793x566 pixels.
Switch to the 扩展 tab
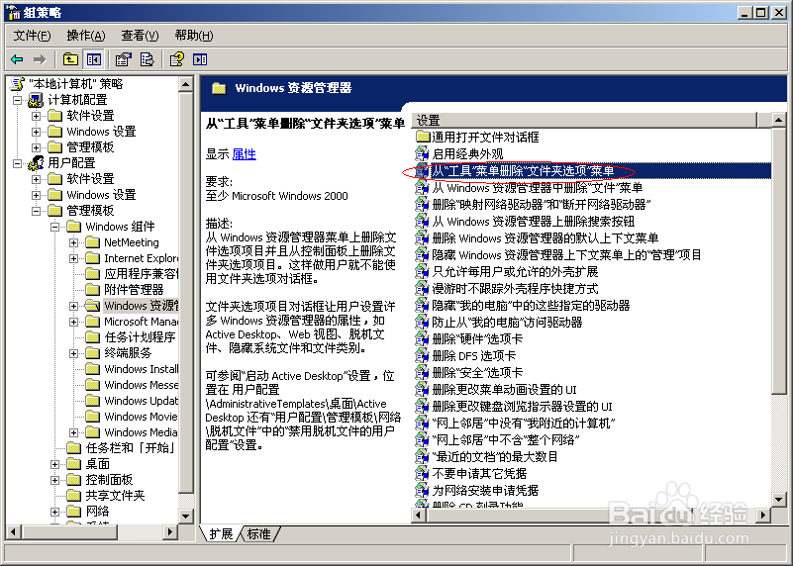point(221,533)
